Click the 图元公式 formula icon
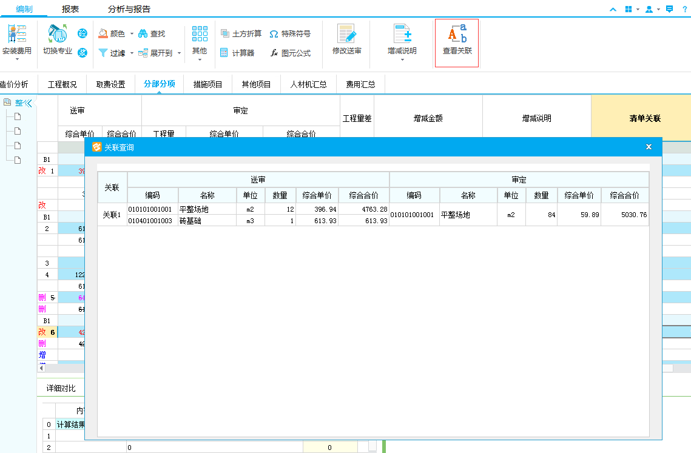The height and width of the screenshot is (453, 691). tap(274, 53)
